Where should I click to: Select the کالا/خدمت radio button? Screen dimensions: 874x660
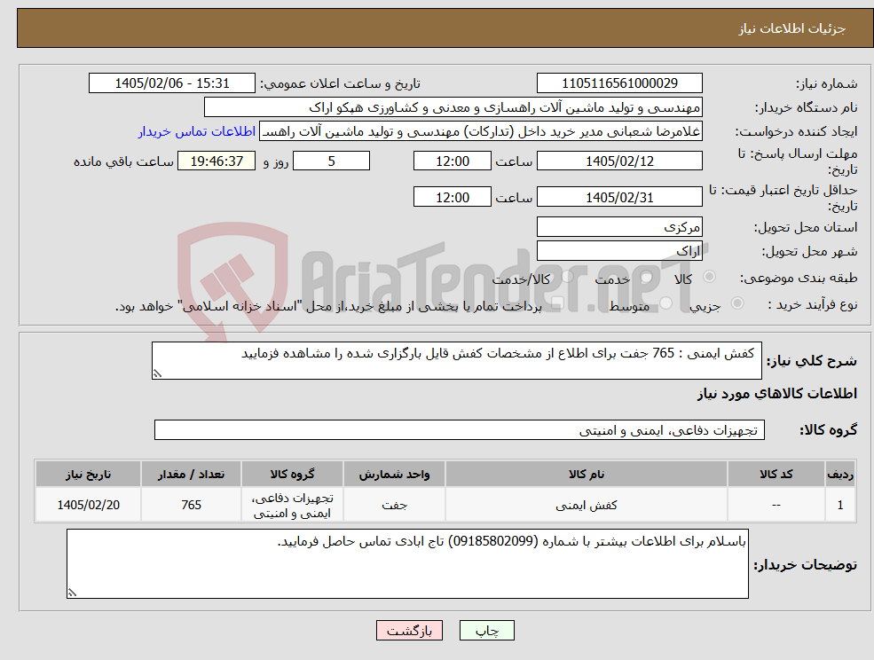point(567,277)
